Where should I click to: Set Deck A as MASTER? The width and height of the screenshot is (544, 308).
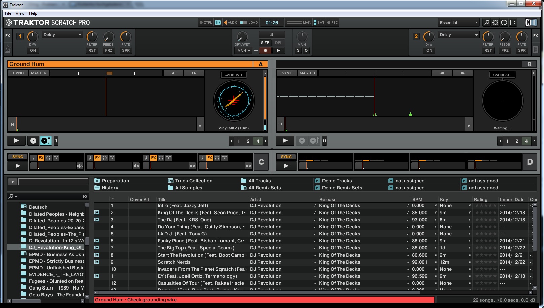click(39, 73)
